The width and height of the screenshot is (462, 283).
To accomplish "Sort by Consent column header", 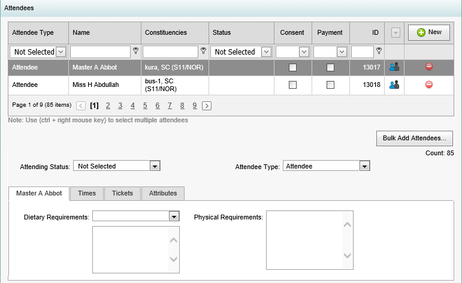I will point(292,32).
